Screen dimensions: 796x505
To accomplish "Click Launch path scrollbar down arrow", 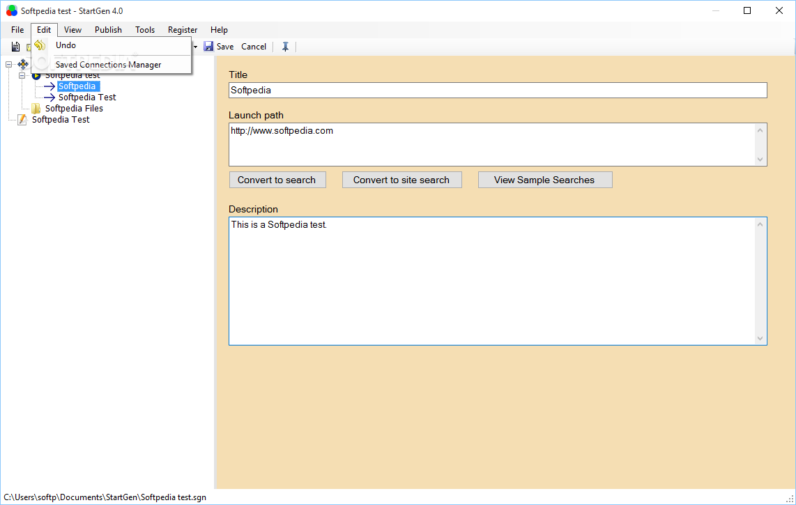I will tap(760, 159).
